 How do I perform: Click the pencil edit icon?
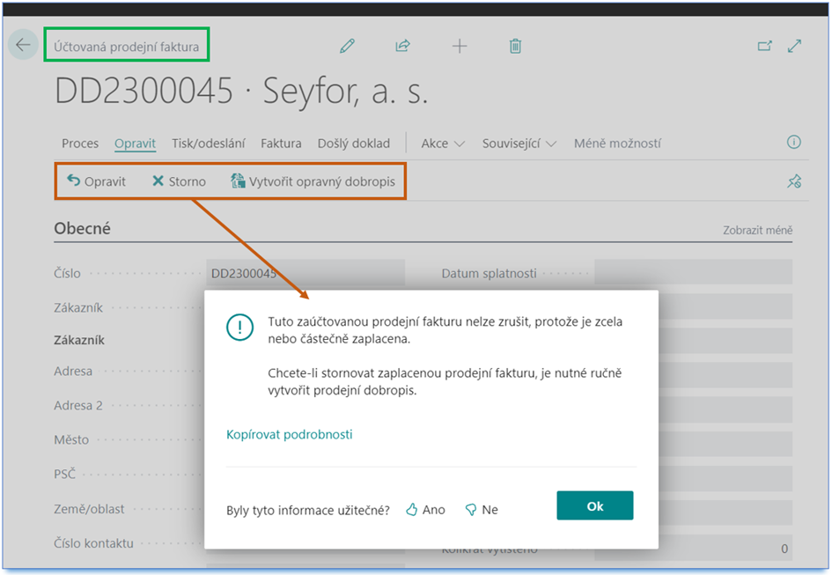click(x=347, y=46)
